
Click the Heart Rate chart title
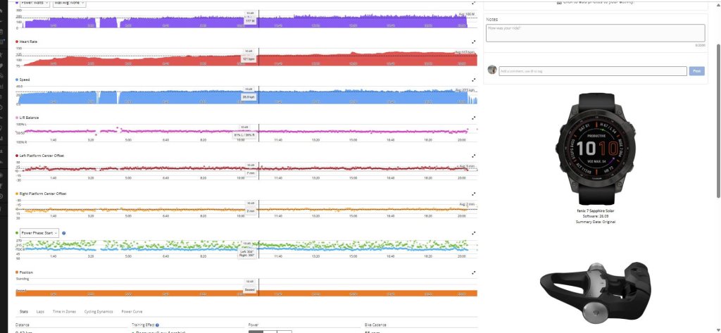click(28, 42)
